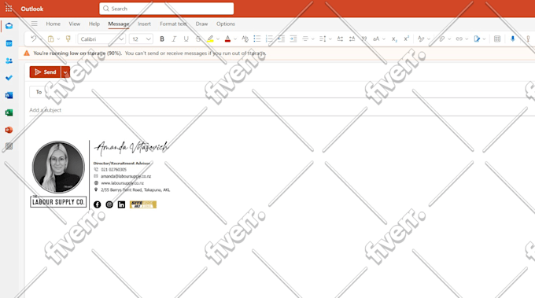Open the Instagram icon in signature
Screen dimensions: 535x298
109,204
